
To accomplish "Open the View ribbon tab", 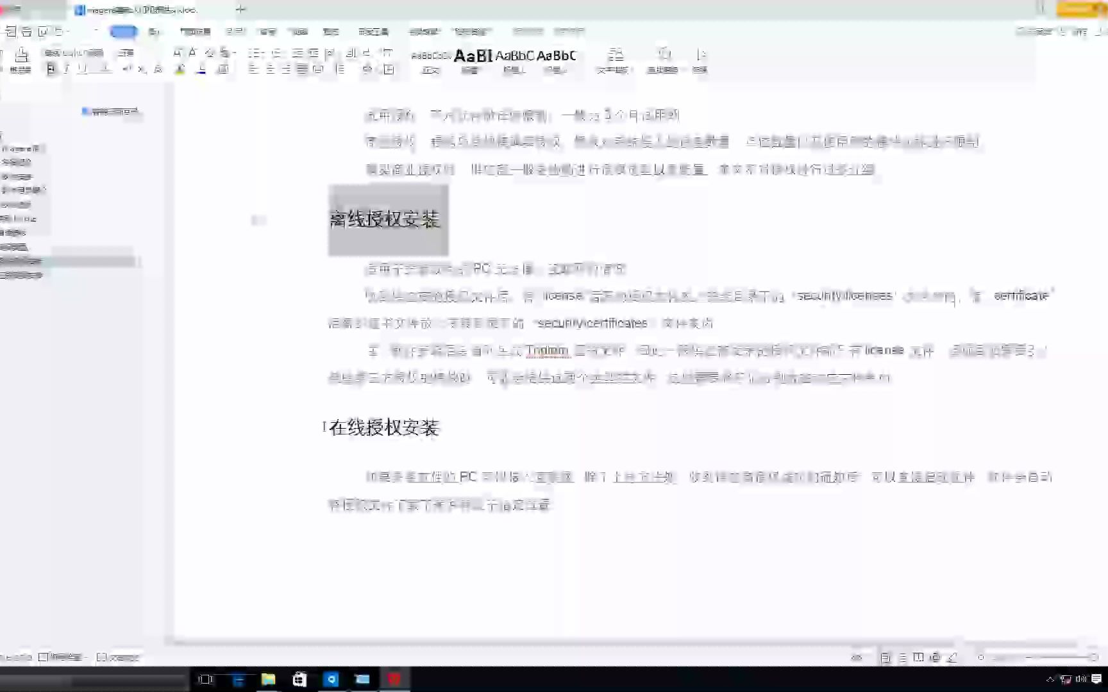I will pos(298,31).
